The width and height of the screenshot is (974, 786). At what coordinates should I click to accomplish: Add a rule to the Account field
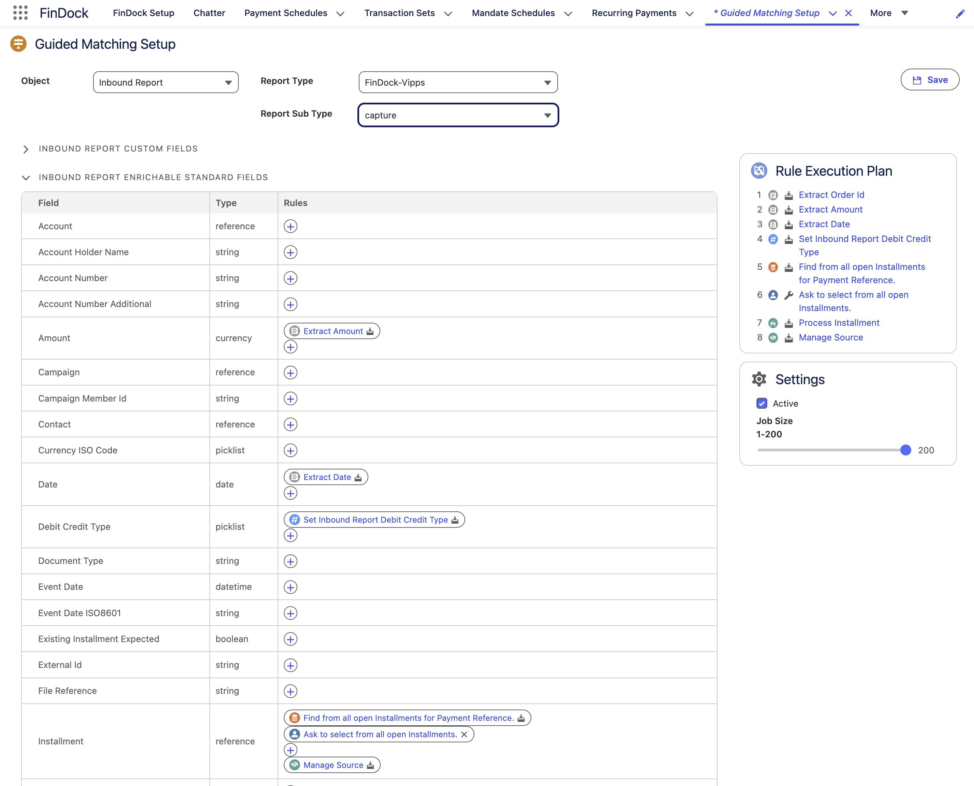[x=291, y=227]
